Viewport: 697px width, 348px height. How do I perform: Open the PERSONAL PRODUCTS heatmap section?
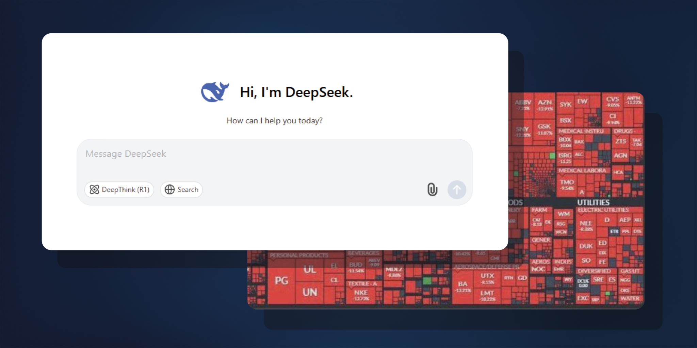[298, 254]
